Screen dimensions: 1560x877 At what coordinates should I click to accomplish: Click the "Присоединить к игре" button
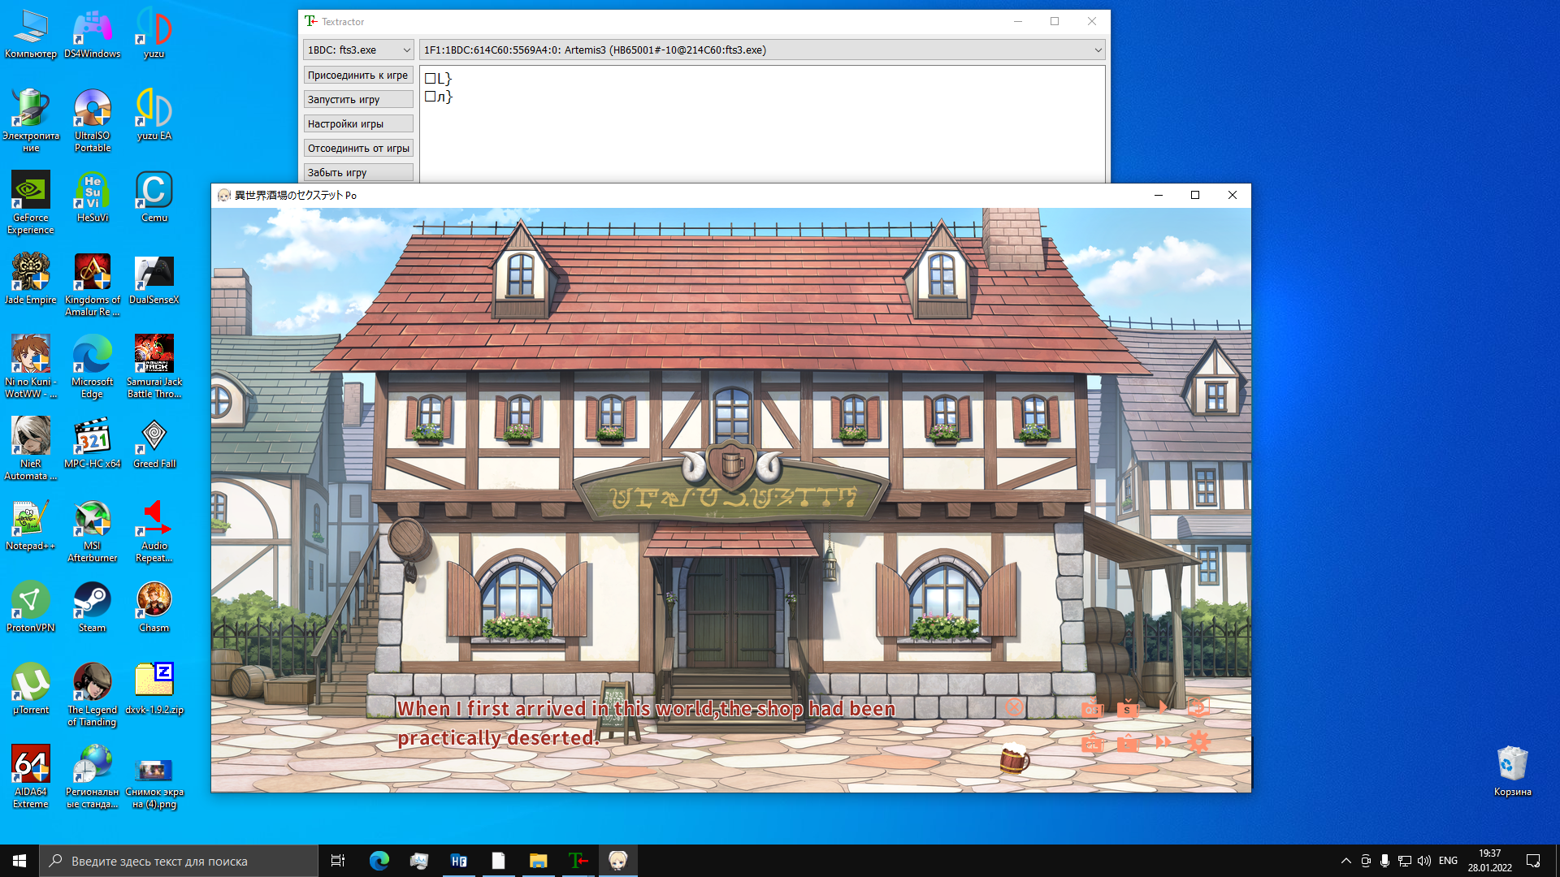coord(357,76)
